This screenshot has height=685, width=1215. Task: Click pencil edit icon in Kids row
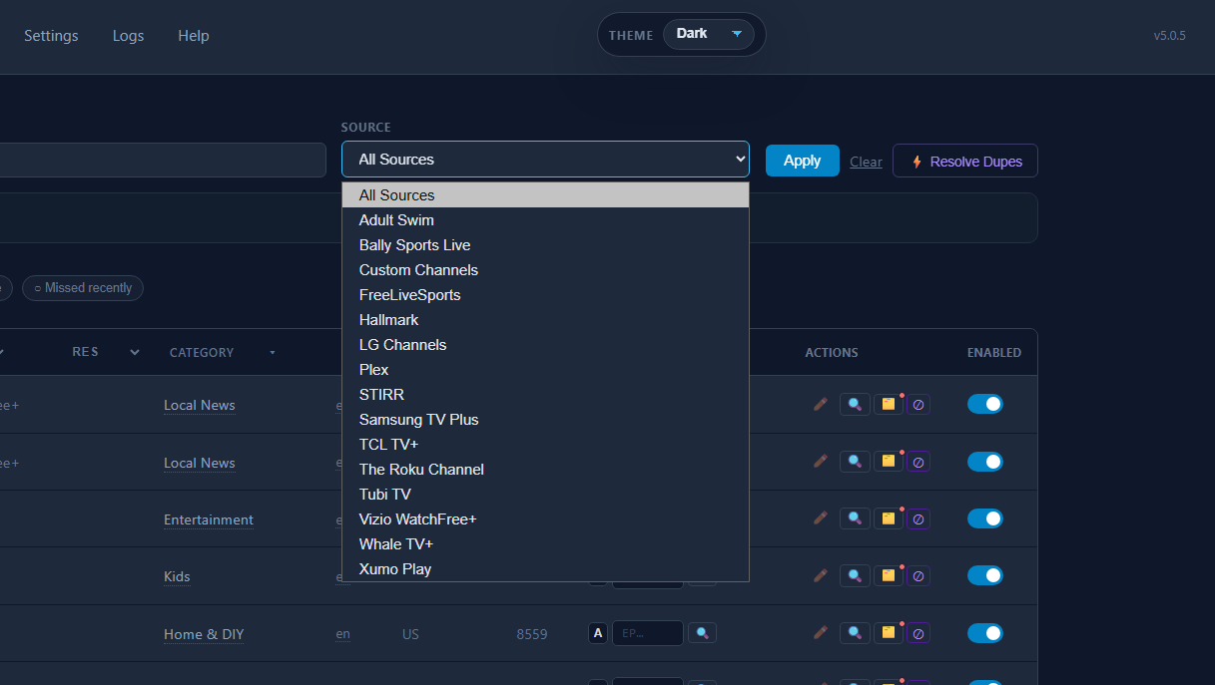(x=821, y=575)
